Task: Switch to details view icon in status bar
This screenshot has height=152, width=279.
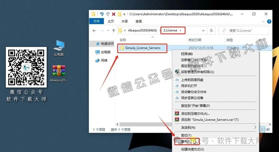Action: 263,129
